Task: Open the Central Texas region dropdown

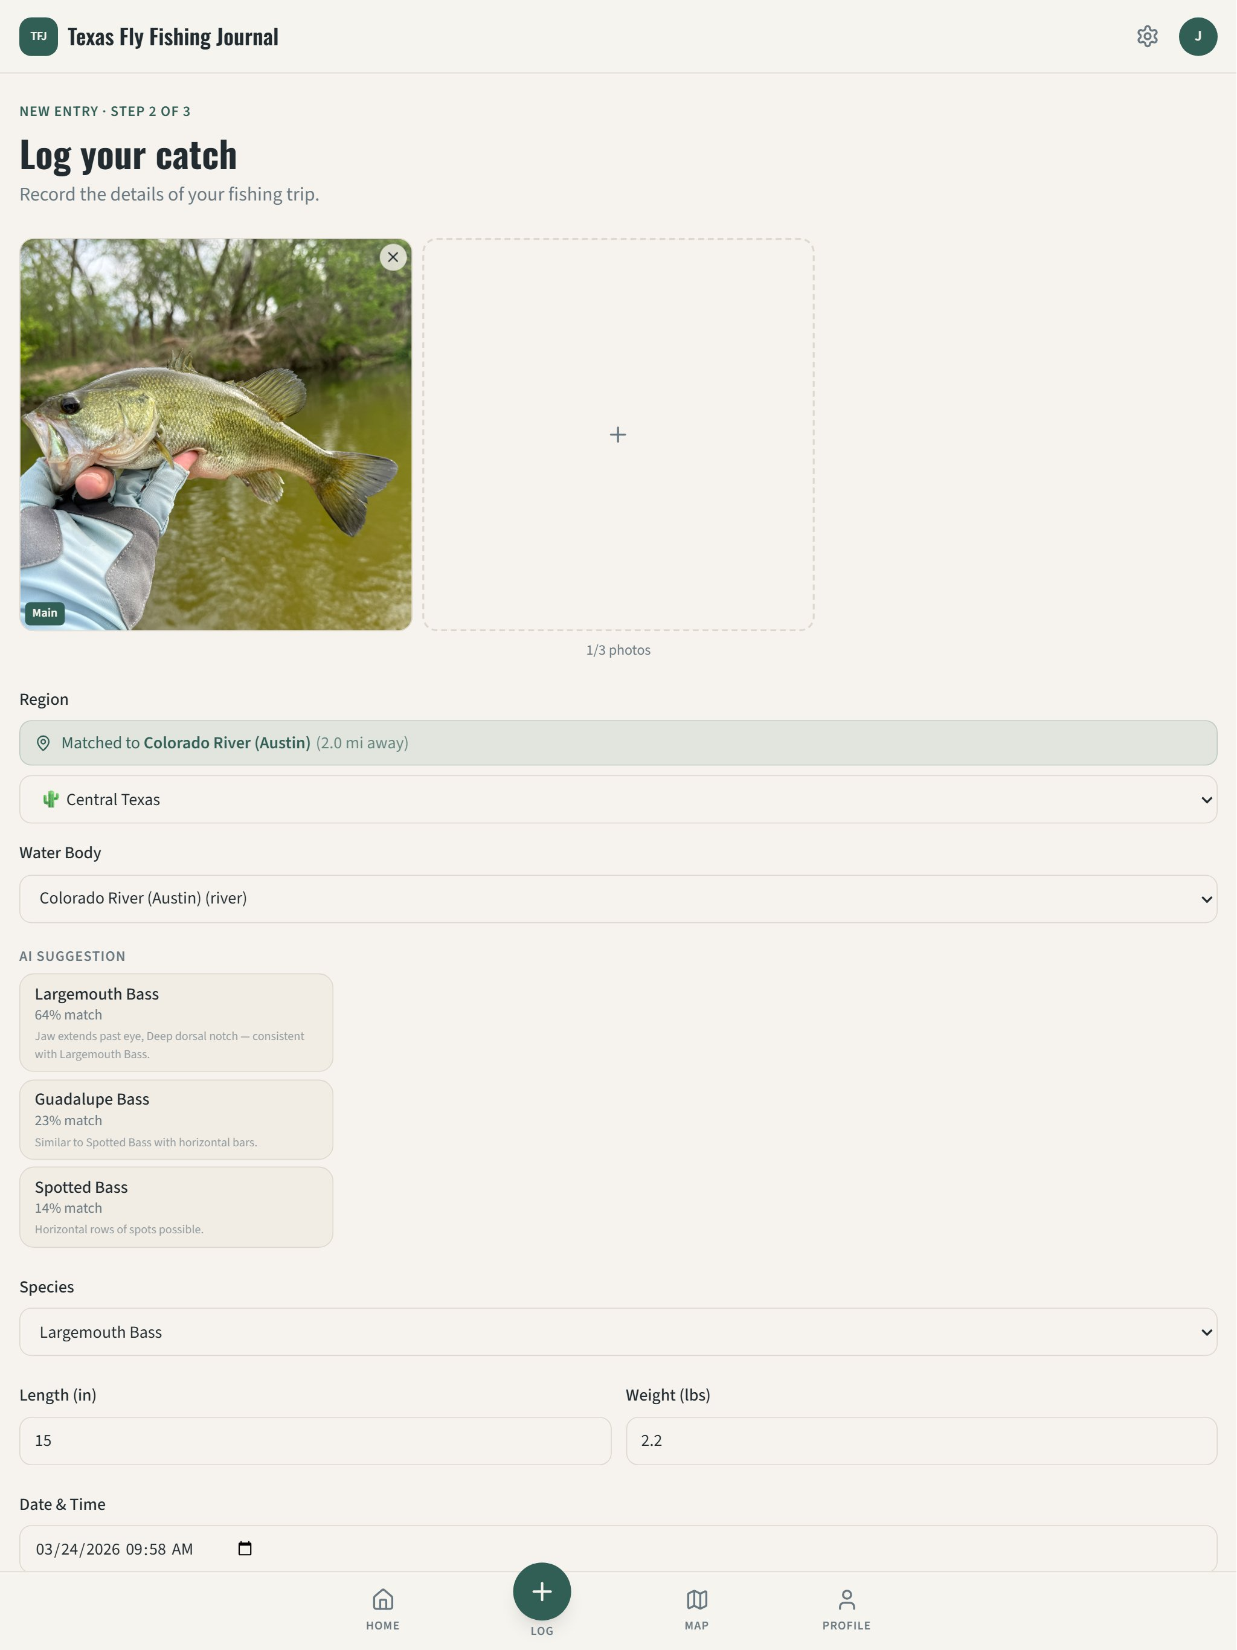Action: tap(618, 800)
